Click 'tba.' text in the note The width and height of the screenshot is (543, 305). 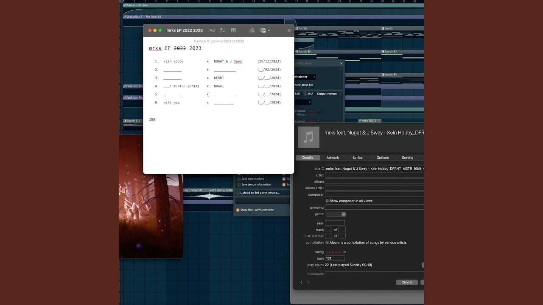tap(153, 119)
